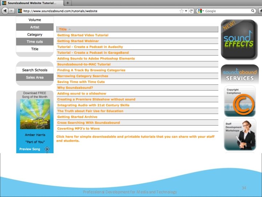Open Cross Searching With Soundzabound link
Screen dimensions: 262x197
click(88, 123)
